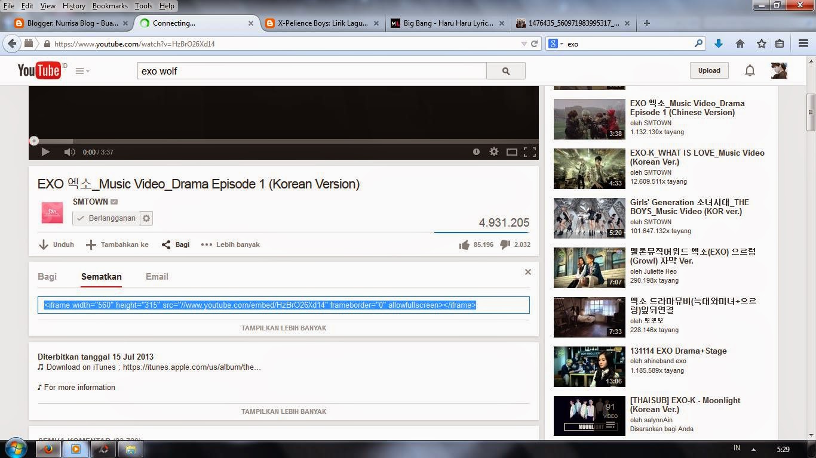Screen dimensions: 816x458
Task: Reload the current page
Action: click(x=535, y=44)
